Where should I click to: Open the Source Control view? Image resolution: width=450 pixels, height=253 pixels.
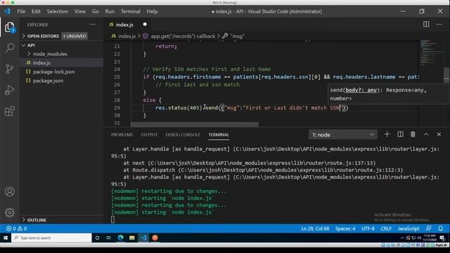coord(9,69)
